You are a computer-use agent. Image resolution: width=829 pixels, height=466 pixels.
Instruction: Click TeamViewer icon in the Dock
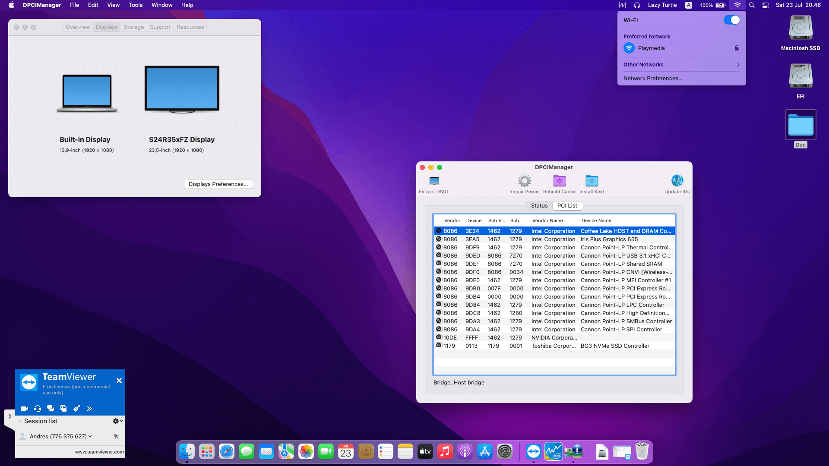[534, 452]
